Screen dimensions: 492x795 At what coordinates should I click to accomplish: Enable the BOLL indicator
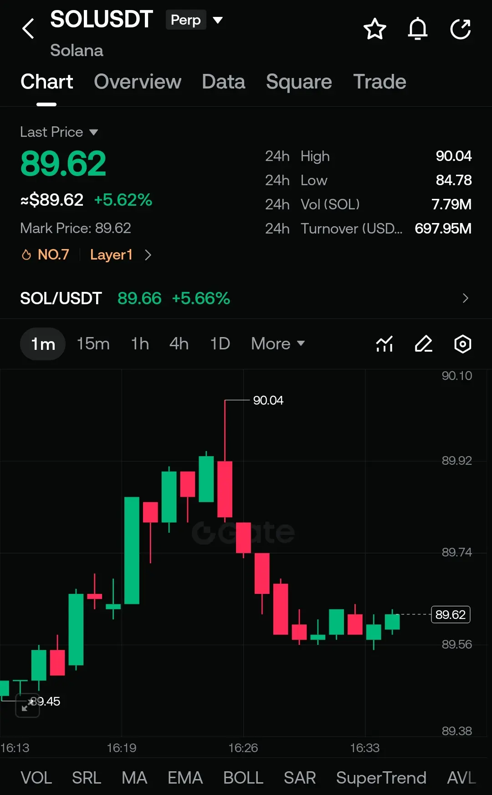pos(243,778)
